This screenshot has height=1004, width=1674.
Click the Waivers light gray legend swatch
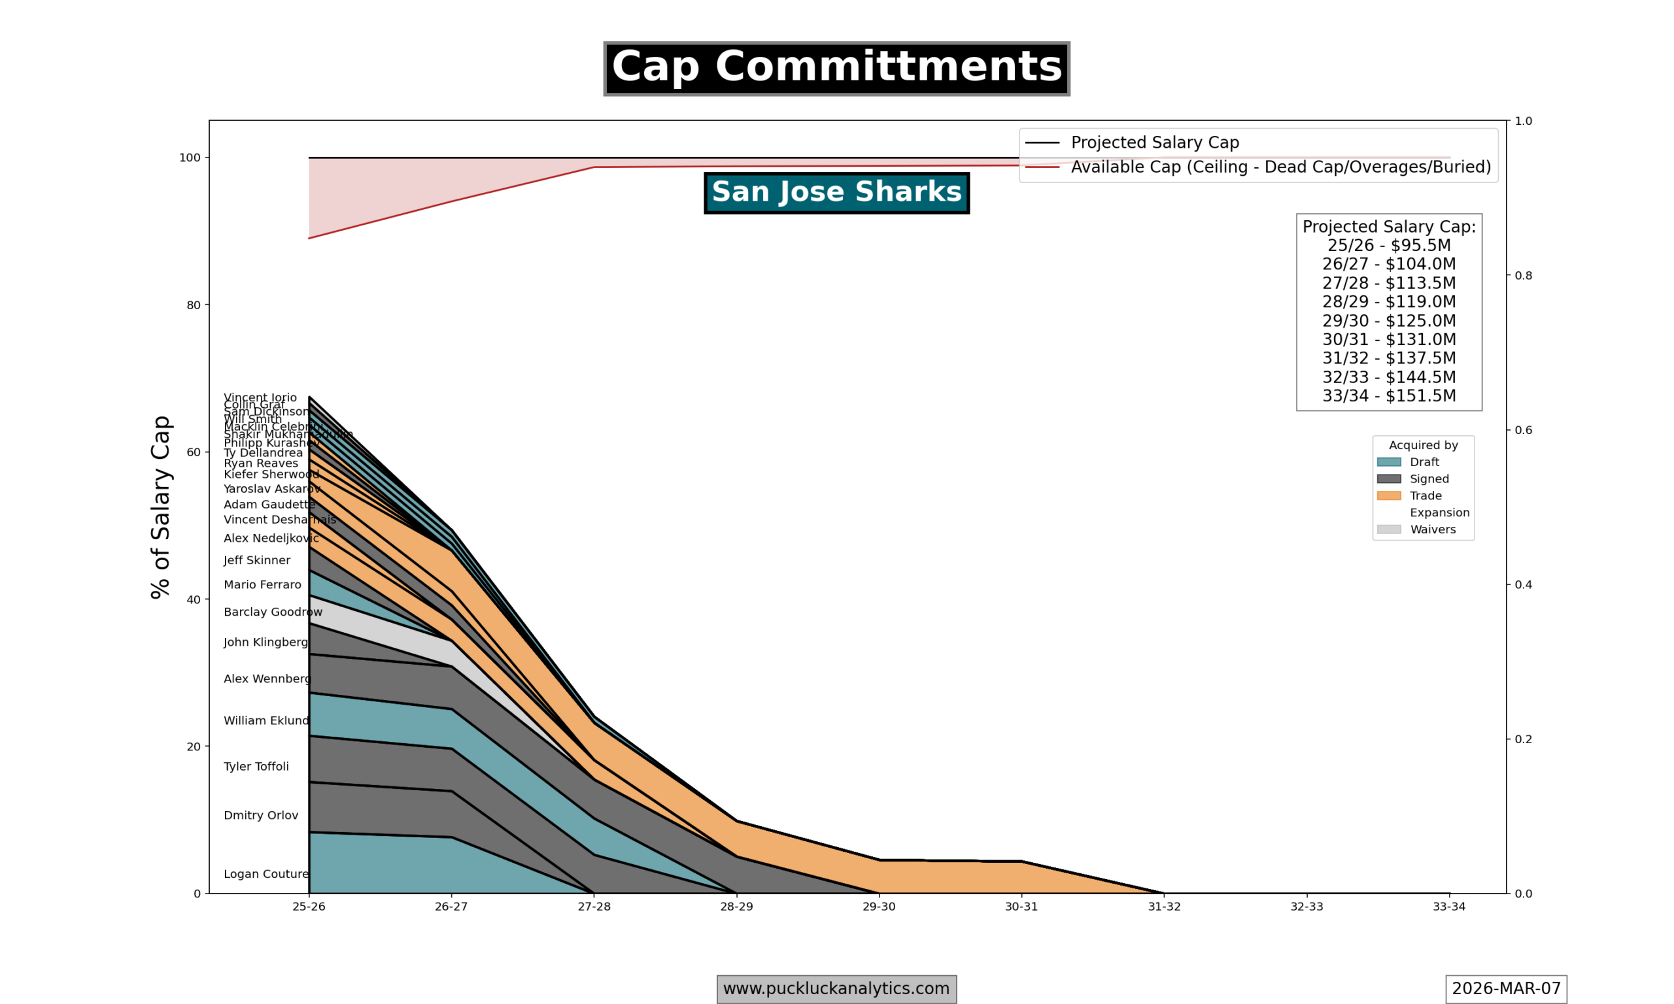1388,529
